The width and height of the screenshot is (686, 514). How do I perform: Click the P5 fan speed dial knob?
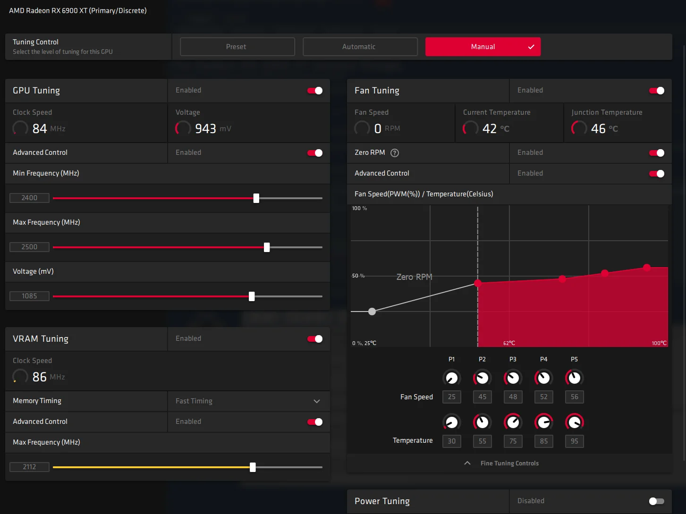point(574,378)
